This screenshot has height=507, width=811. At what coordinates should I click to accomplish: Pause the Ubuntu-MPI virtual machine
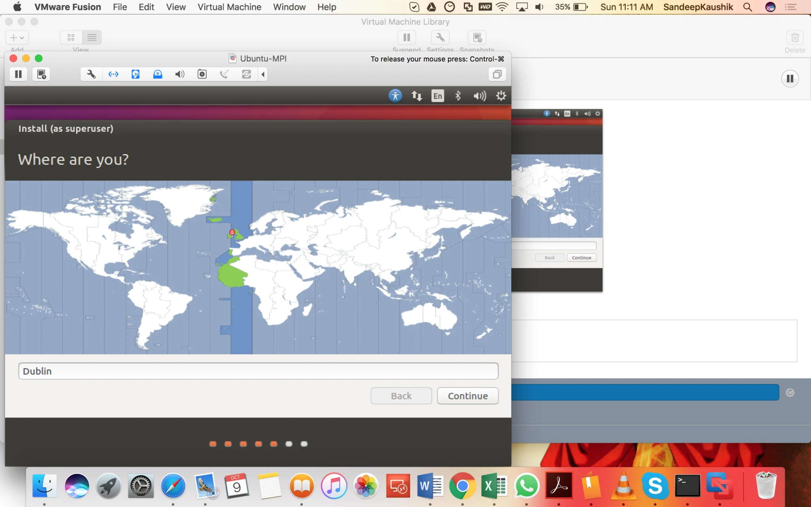[x=18, y=74]
